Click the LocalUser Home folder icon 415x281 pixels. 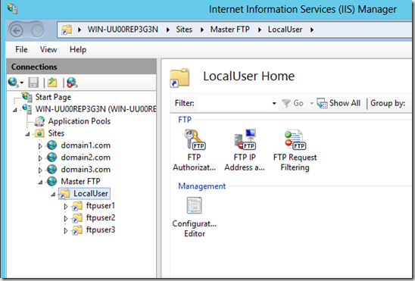tap(179, 78)
